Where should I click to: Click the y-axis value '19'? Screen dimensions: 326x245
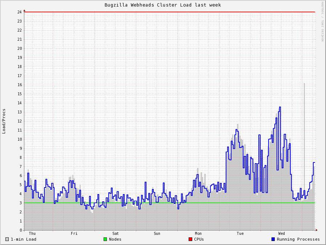(20, 57)
